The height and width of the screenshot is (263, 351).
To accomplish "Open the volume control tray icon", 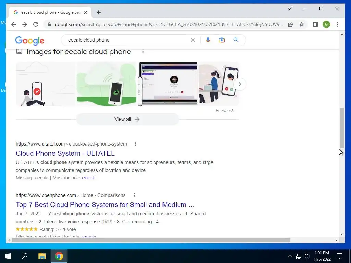I will (x=306, y=256).
